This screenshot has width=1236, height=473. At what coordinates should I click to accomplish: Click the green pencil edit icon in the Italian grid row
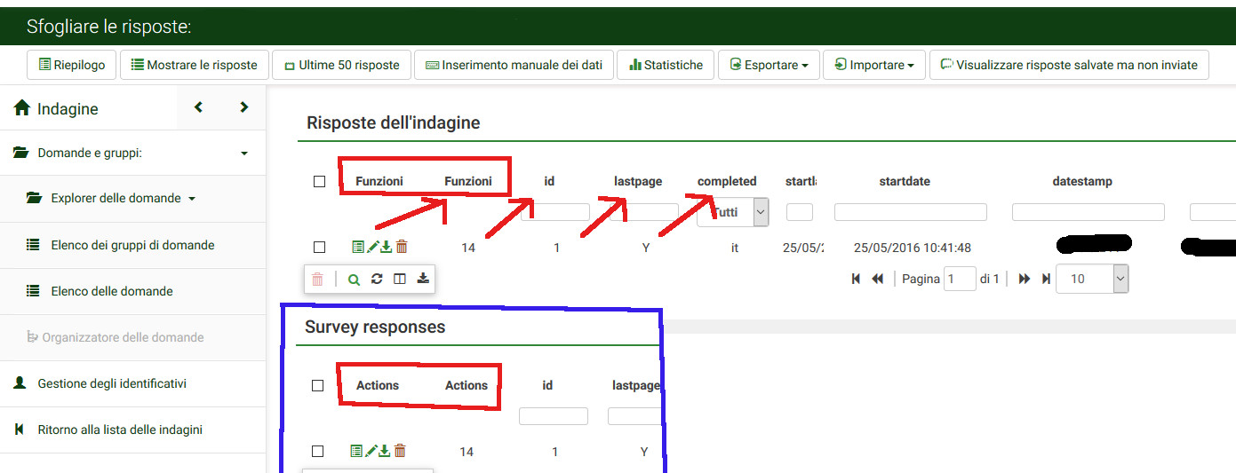(x=372, y=248)
